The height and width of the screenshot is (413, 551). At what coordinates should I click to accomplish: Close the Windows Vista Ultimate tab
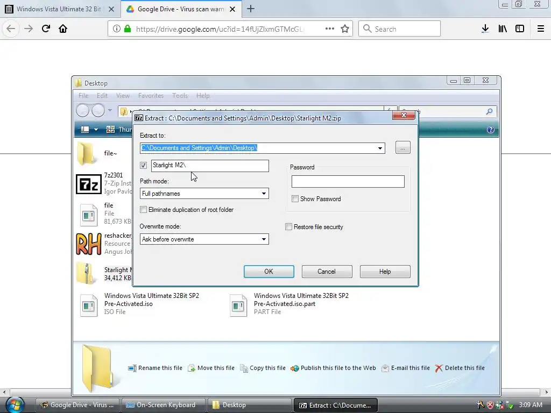tap(111, 9)
